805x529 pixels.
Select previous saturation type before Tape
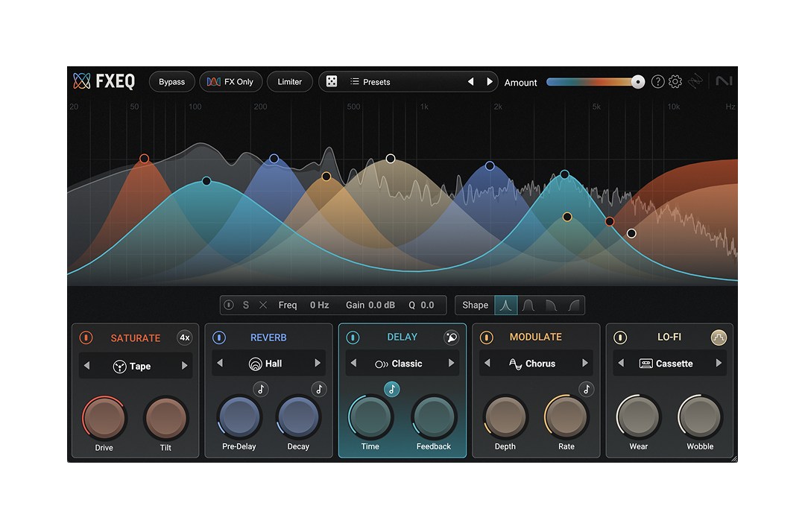86,366
